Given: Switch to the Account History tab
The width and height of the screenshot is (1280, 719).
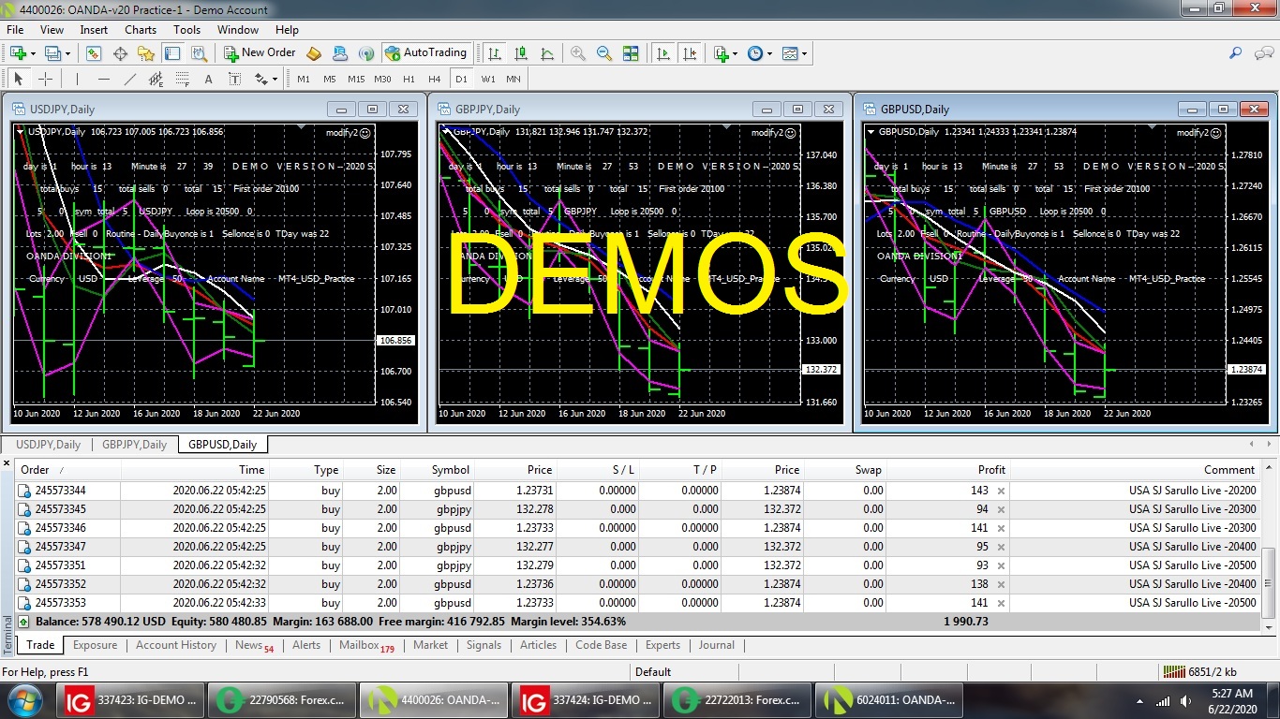Looking at the screenshot, I should [176, 645].
